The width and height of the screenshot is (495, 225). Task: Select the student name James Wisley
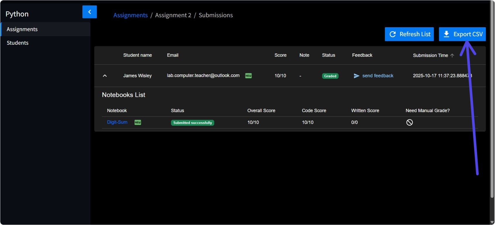coord(137,76)
